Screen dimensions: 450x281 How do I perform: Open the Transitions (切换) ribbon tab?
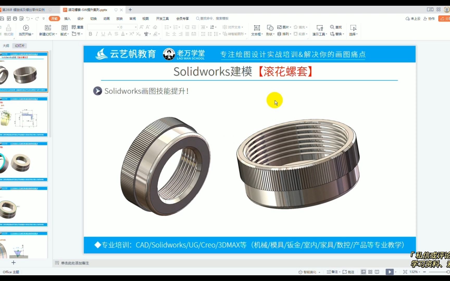[93, 18]
